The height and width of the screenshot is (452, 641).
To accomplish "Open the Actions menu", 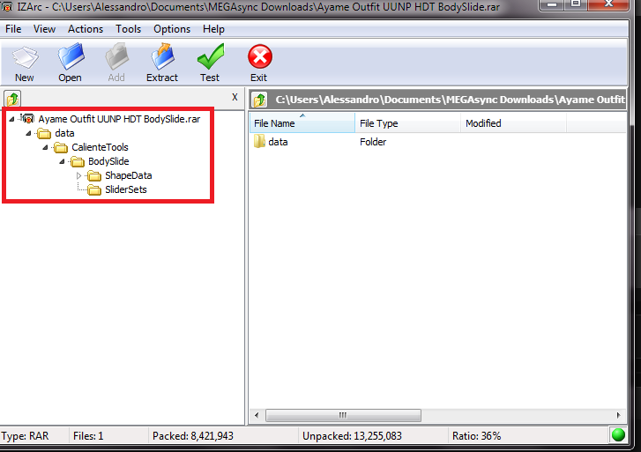I will tap(86, 29).
